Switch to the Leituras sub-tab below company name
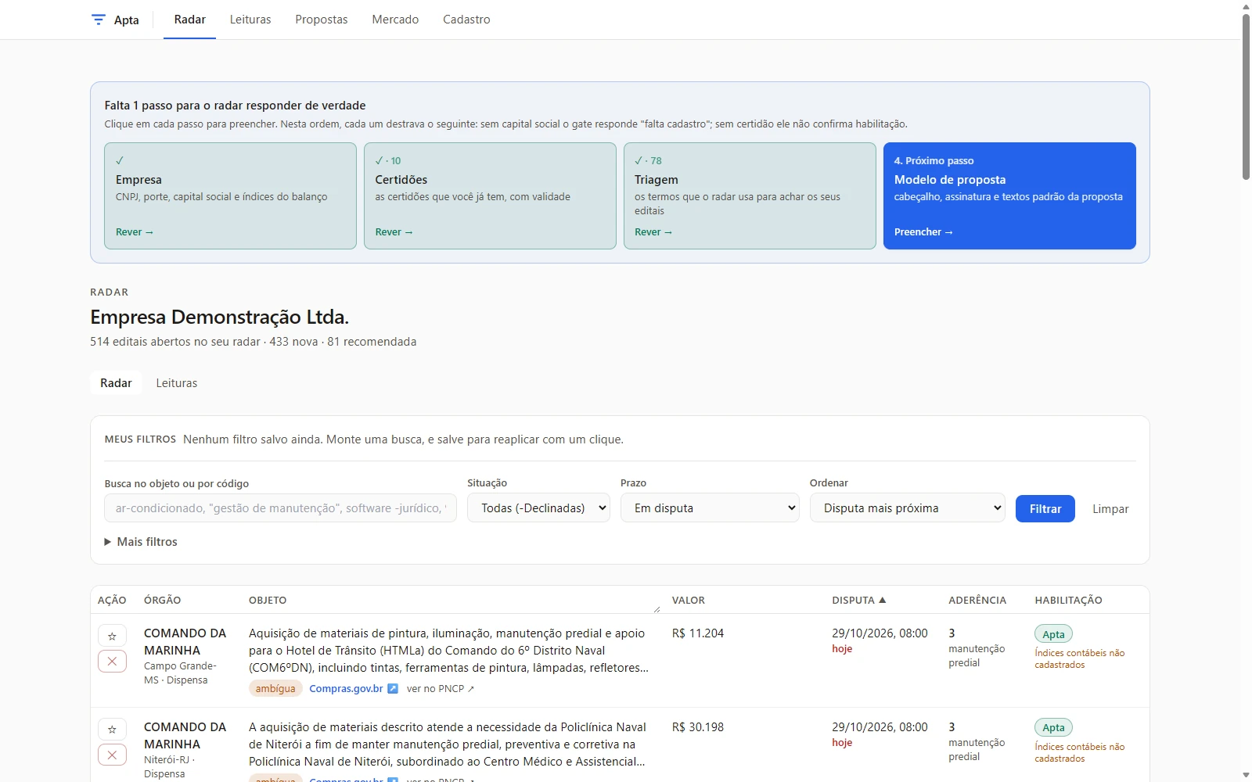The width and height of the screenshot is (1252, 782). (x=177, y=383)
